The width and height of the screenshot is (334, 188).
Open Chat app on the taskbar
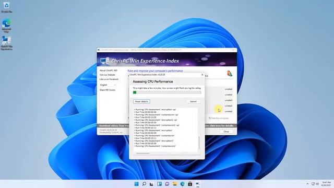tap(167, 184)
